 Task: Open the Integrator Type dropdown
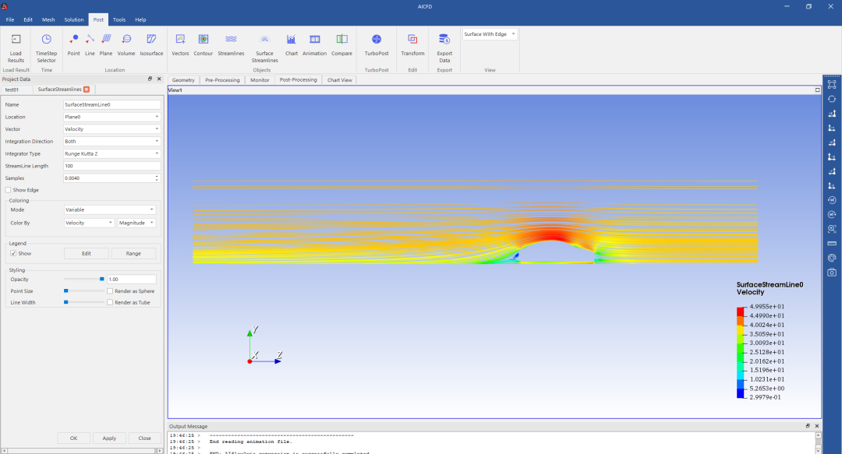pyautogui.click(x=111, y=154)
